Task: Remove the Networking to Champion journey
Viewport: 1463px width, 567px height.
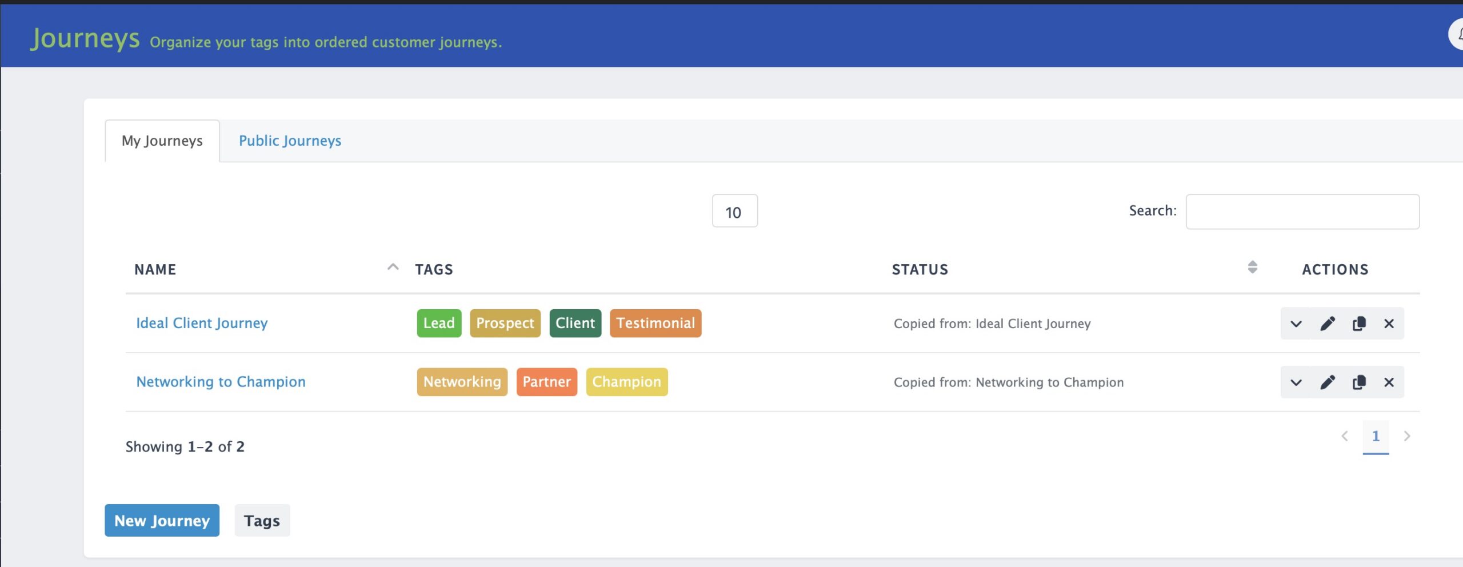Action: coord(1389,382)
